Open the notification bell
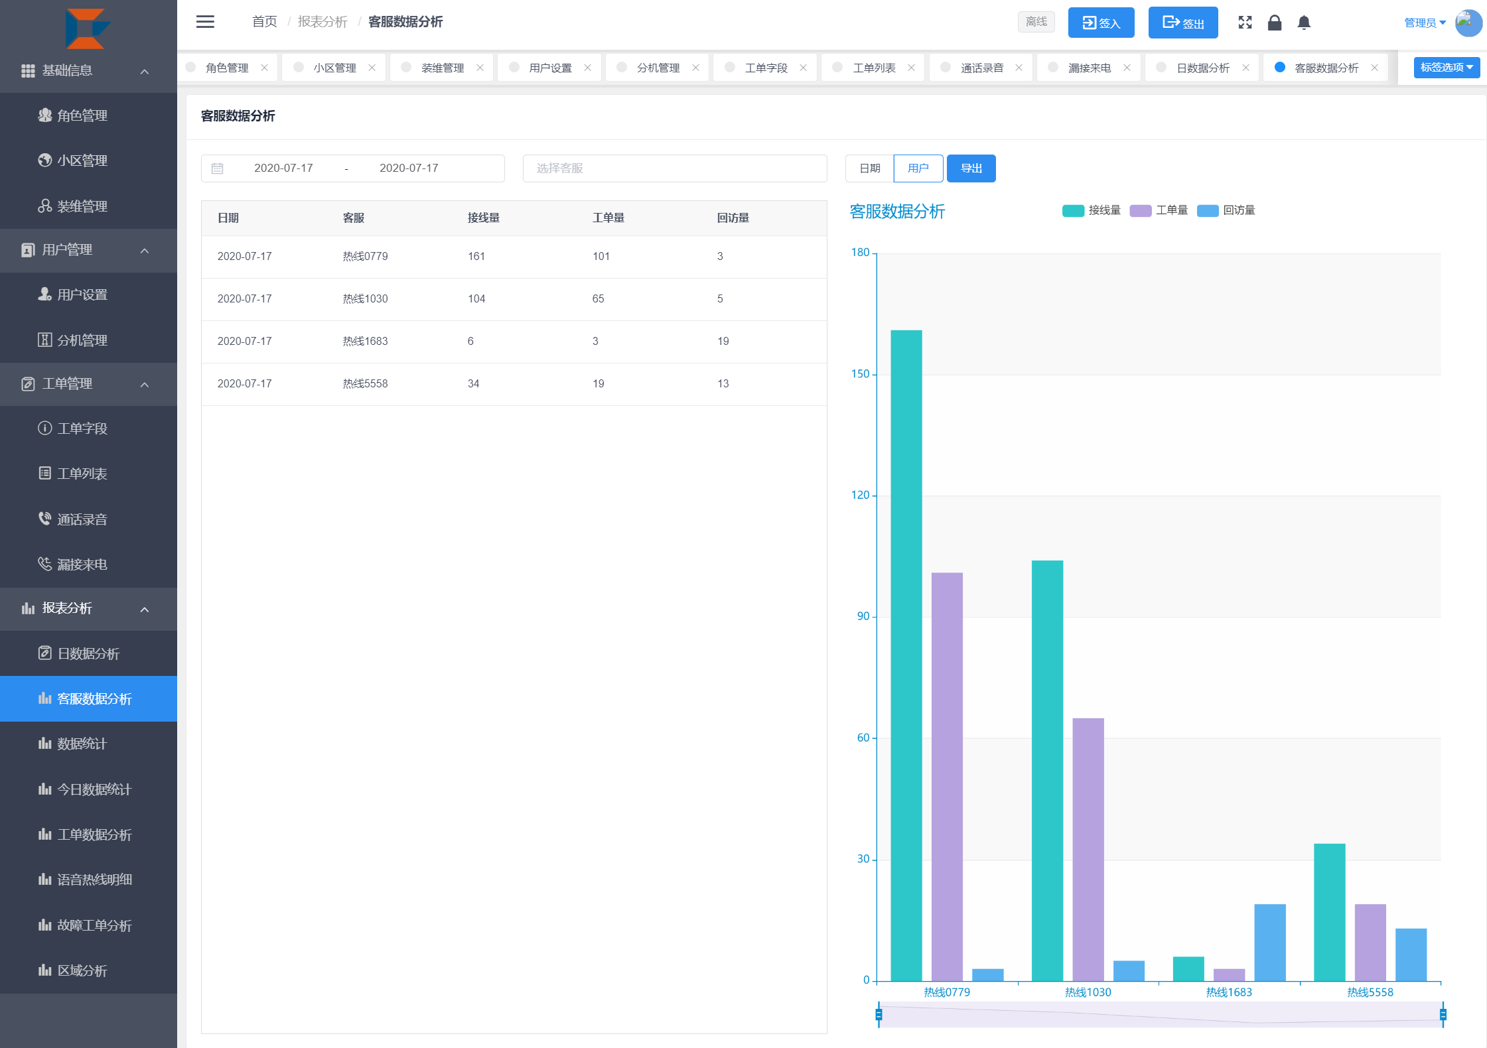Viewport: 1487px width, 1048px height. pos(1304,23)
